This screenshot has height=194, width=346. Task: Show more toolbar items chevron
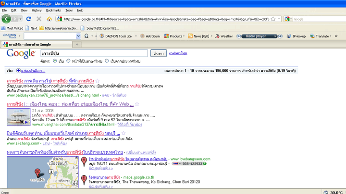point(336,36)
